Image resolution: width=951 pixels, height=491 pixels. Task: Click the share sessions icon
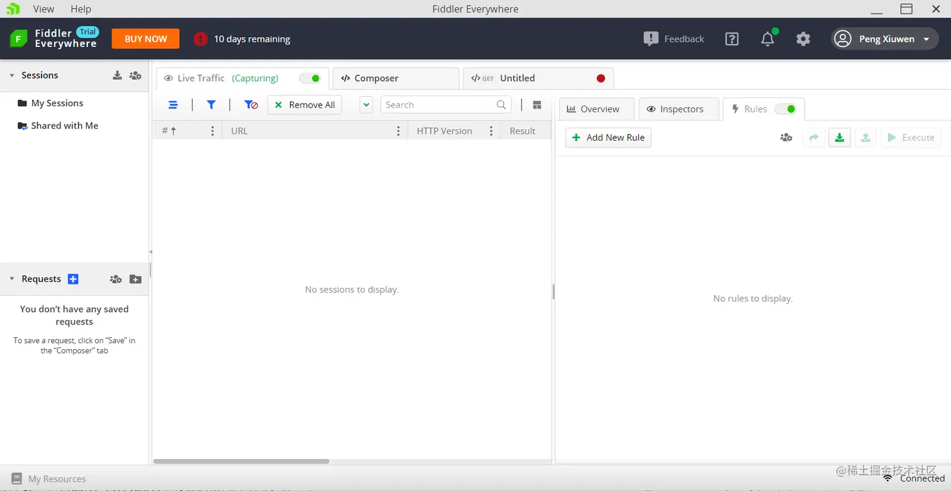(x=135, y=75)
